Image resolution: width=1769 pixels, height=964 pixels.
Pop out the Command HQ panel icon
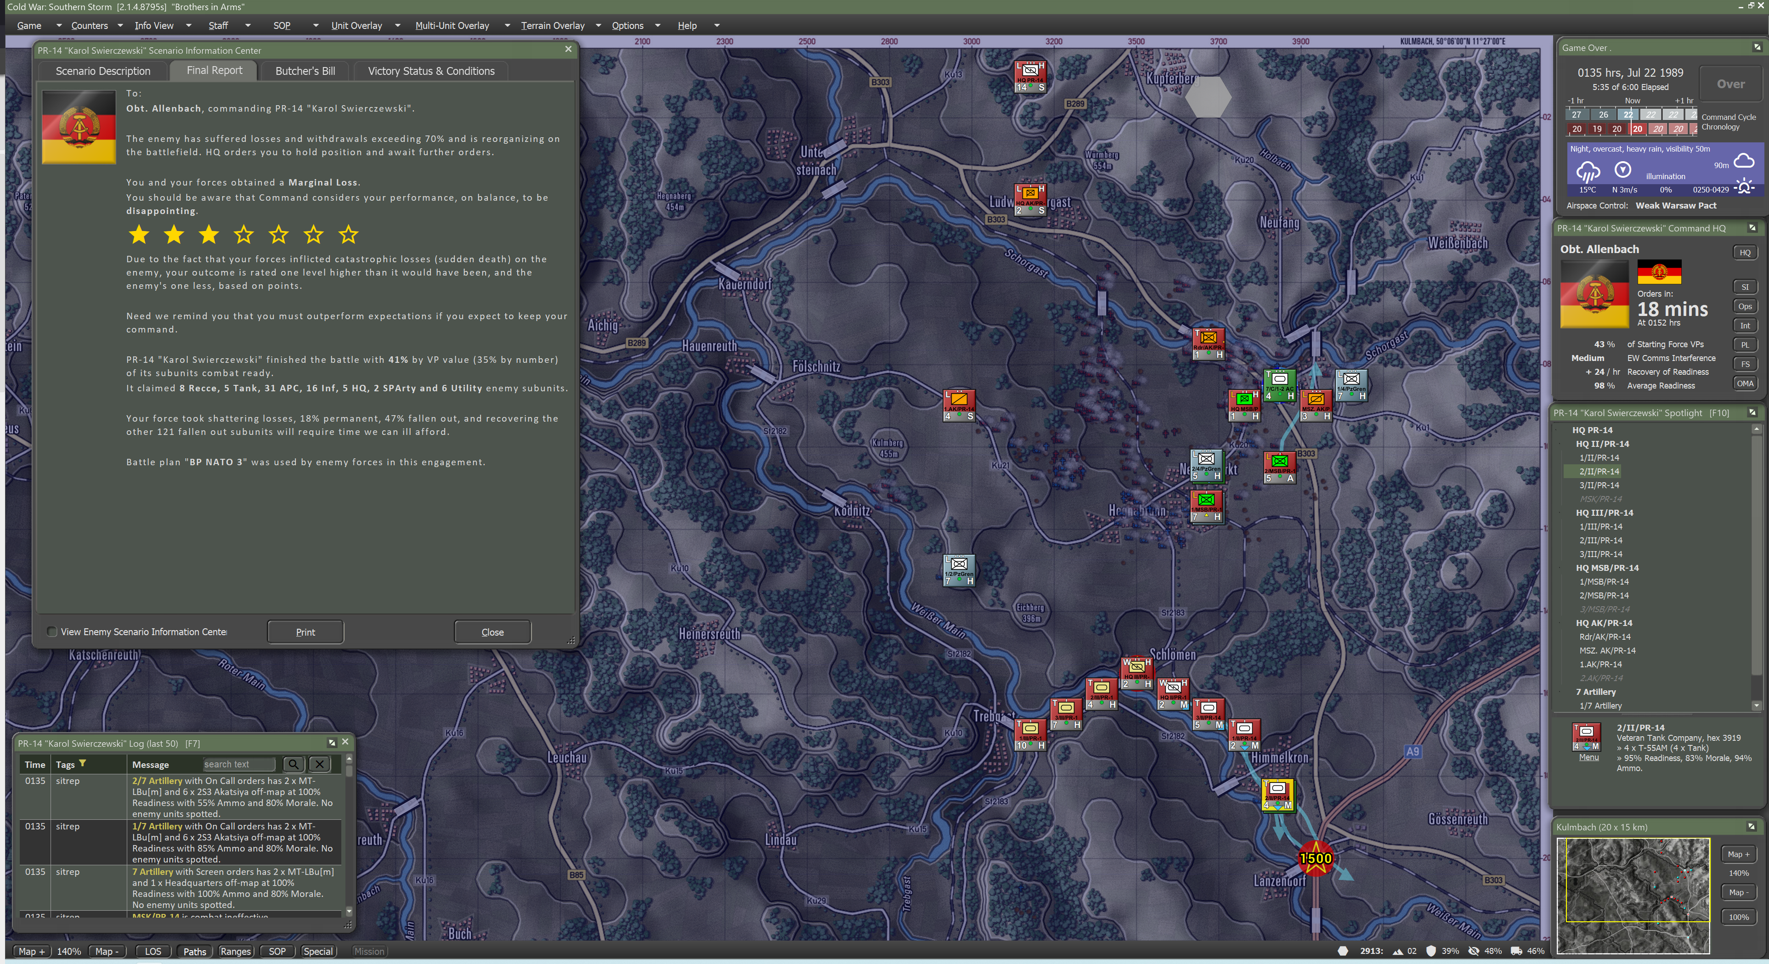coord(1752,228)
